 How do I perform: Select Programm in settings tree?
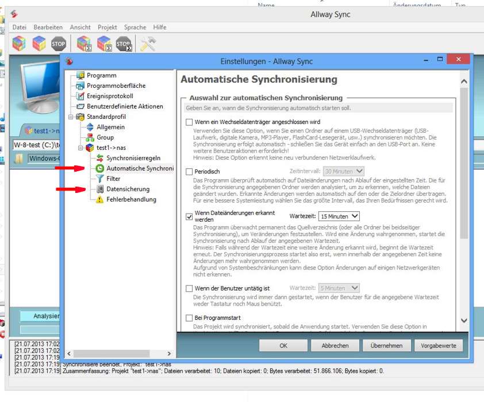102,76
